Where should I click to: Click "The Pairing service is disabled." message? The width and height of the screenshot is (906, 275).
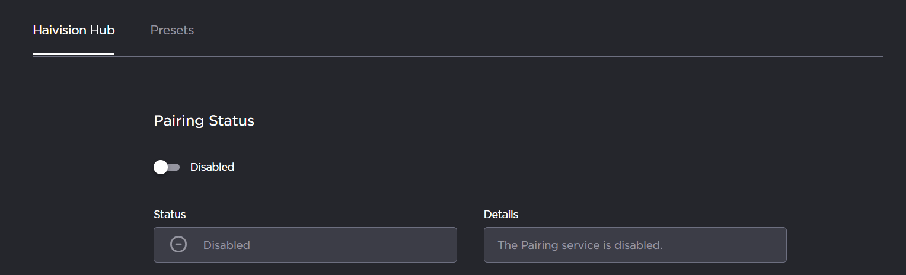pyautogui.click(x=580, y=245)
